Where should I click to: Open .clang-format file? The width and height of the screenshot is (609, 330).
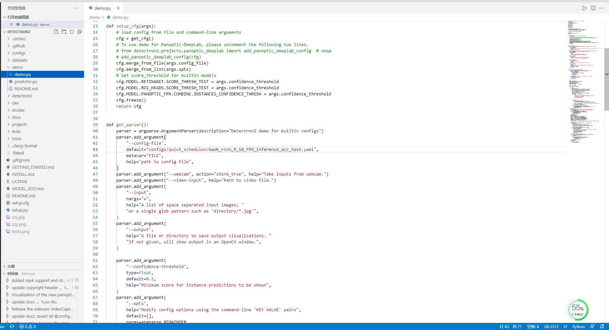pos(24,146)
